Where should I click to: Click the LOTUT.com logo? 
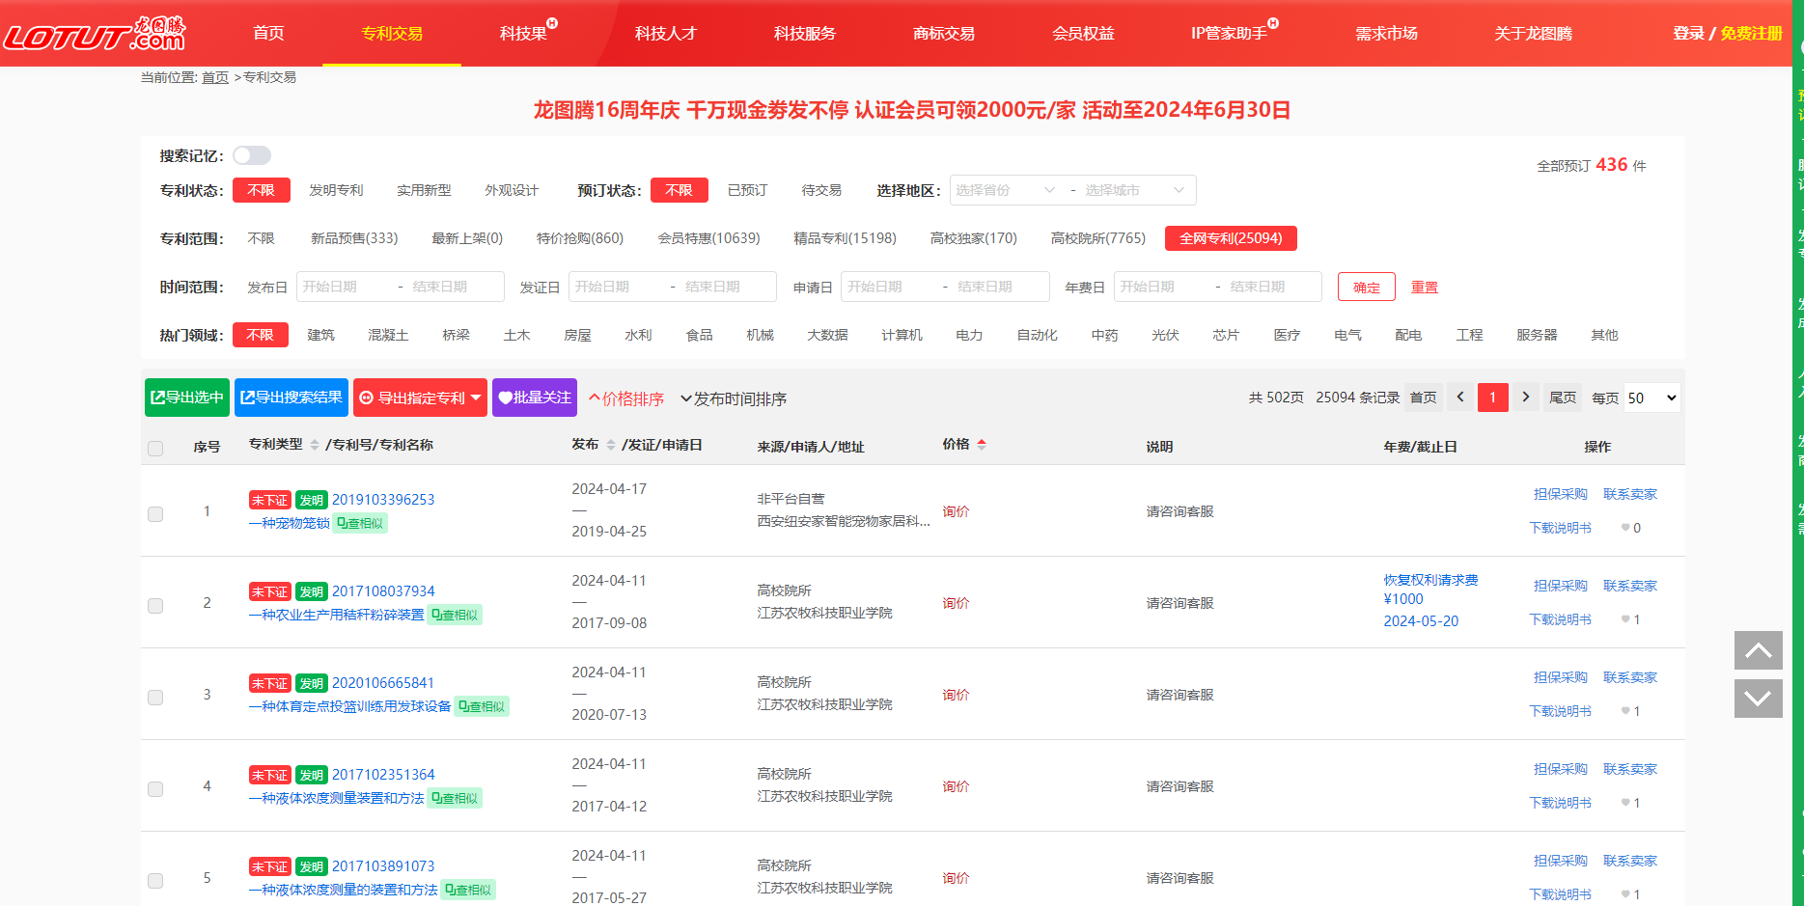95,34
